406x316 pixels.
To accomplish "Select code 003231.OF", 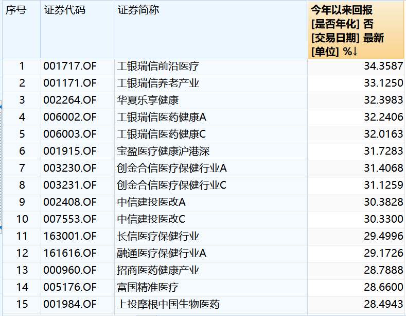I will pyautogui.click(x=69, y=185).
